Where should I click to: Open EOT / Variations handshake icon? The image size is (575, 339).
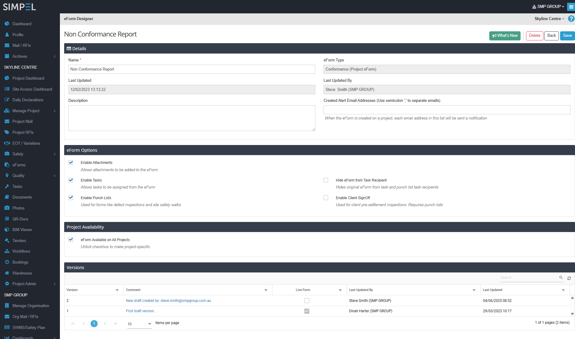(7, 143)
